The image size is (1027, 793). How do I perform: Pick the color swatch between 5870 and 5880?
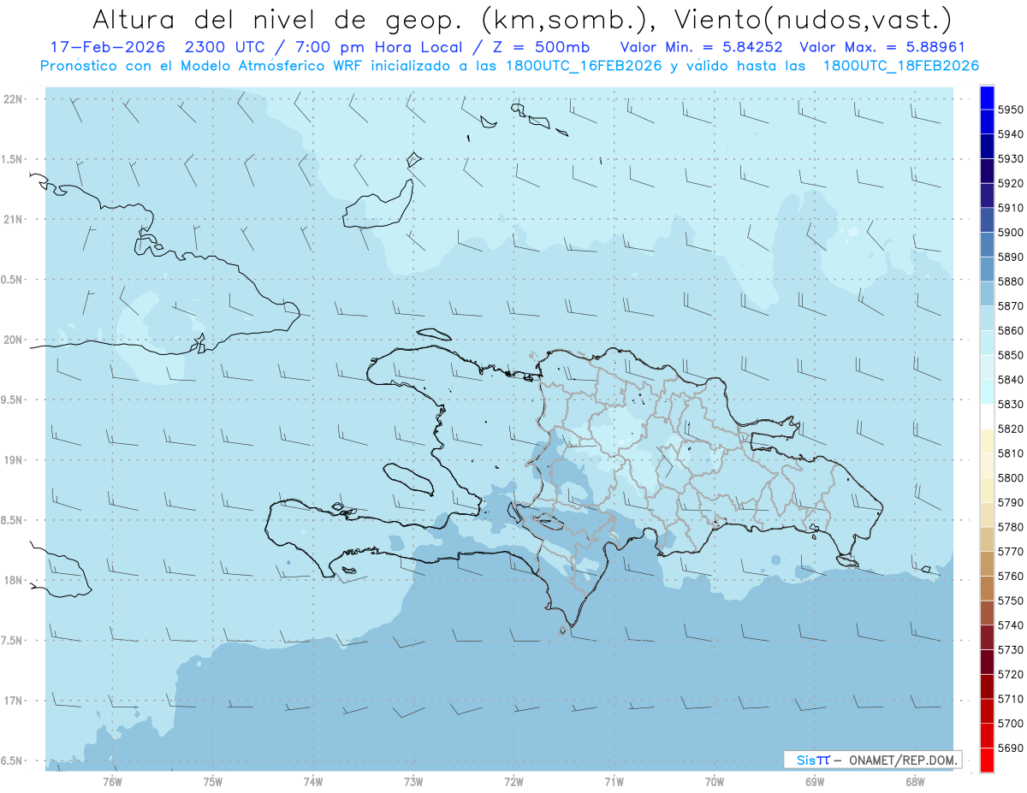tap(987, 293)
